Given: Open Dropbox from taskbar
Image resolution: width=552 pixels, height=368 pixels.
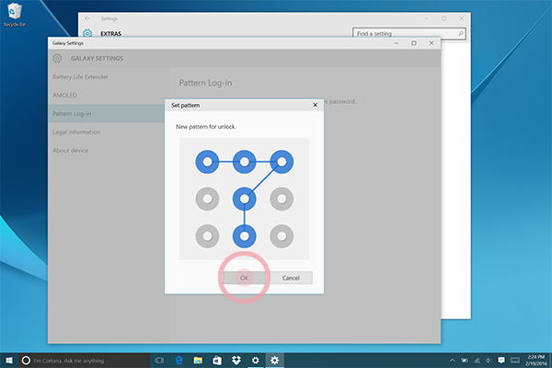Looking at the screenshot, I should (x=236, y=361).
